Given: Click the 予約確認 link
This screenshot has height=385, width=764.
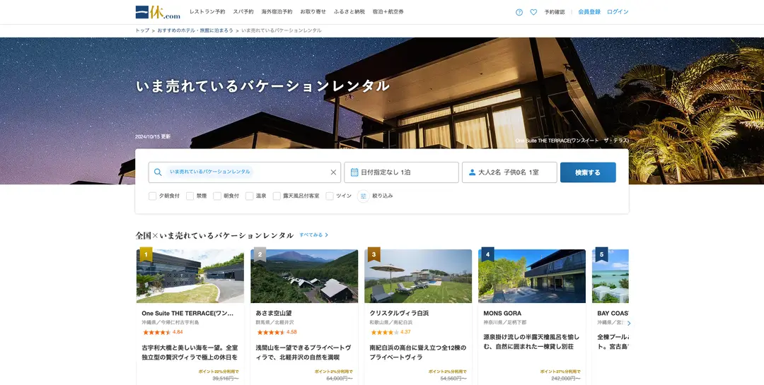Looking at the screenshot, I should (x=555, y=12).
